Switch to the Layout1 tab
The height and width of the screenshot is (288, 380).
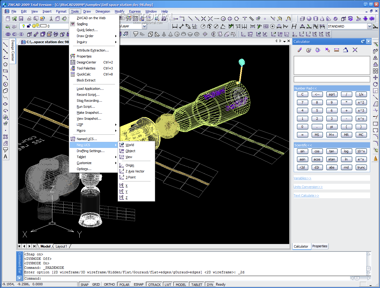pyautogui.click(x=61, y=246)
